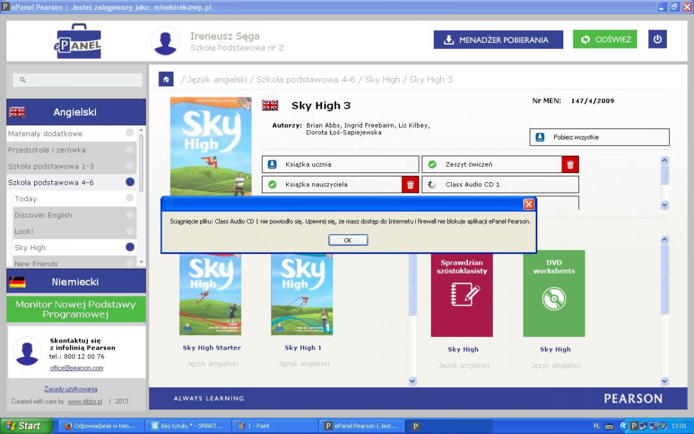Screen dimensions: 694x434
Task: Click up arrow of the worksheets panel scrollbar
Action: click(664, 240)
